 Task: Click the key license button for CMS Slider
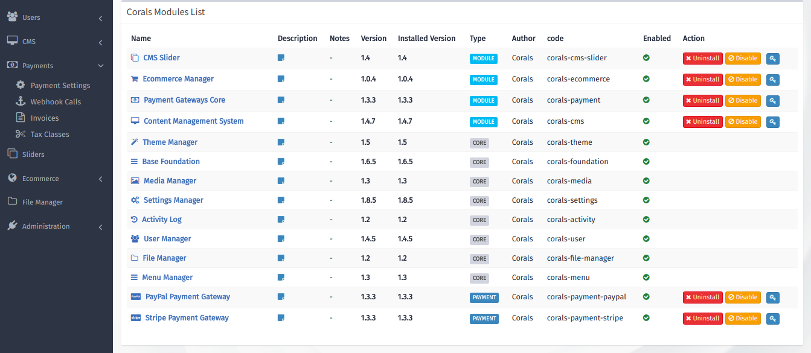[772, 59]
